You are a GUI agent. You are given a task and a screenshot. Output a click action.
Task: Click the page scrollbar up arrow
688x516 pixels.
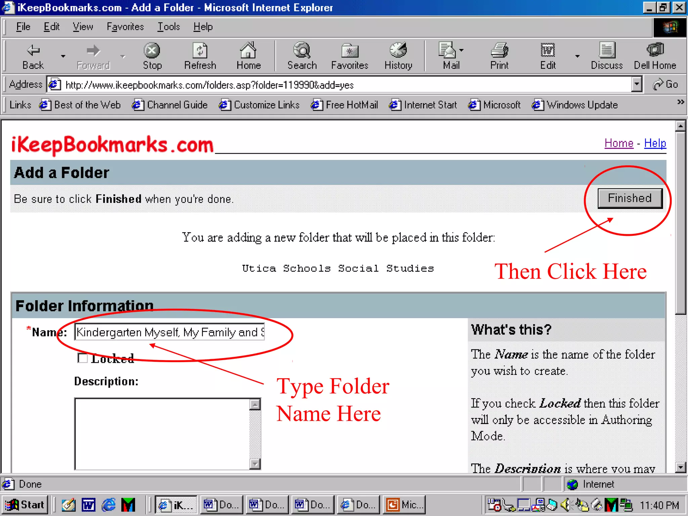(x=681, y=126)
